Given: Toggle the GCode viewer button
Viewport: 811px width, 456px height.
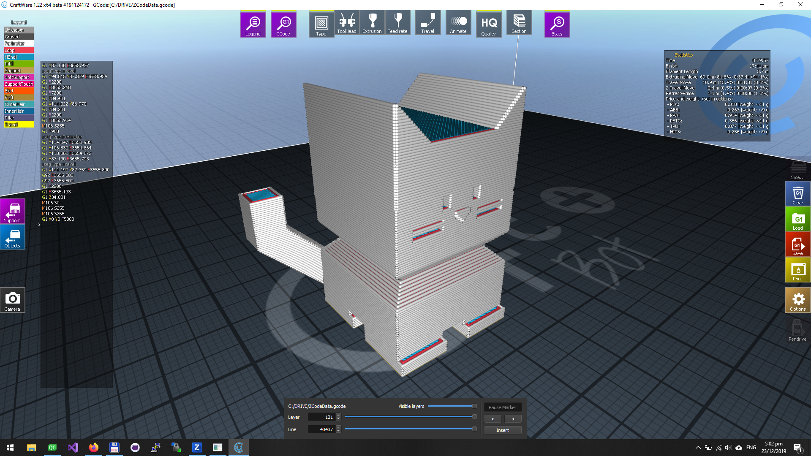Looking at the screenshot, I should [x=283, y=24].
